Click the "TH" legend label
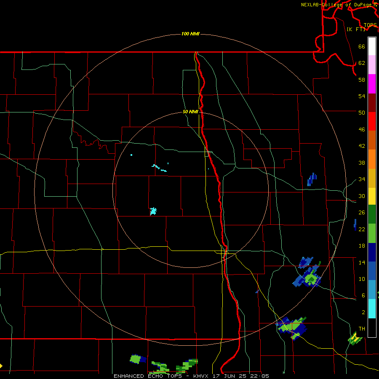The width and height of the screenshot is (379, 379). [x=362, y=329]
